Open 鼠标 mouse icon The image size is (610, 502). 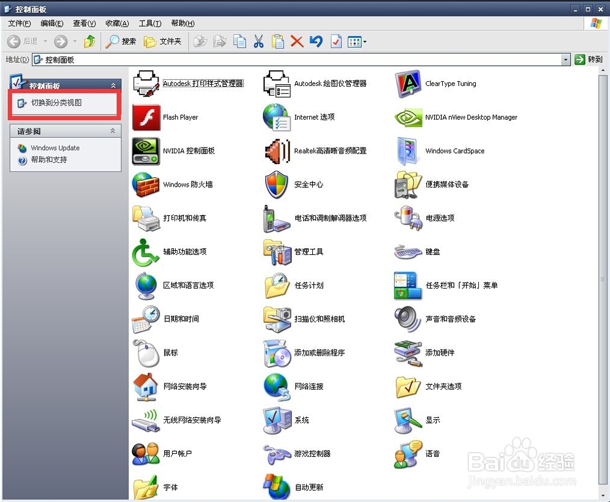146,353
